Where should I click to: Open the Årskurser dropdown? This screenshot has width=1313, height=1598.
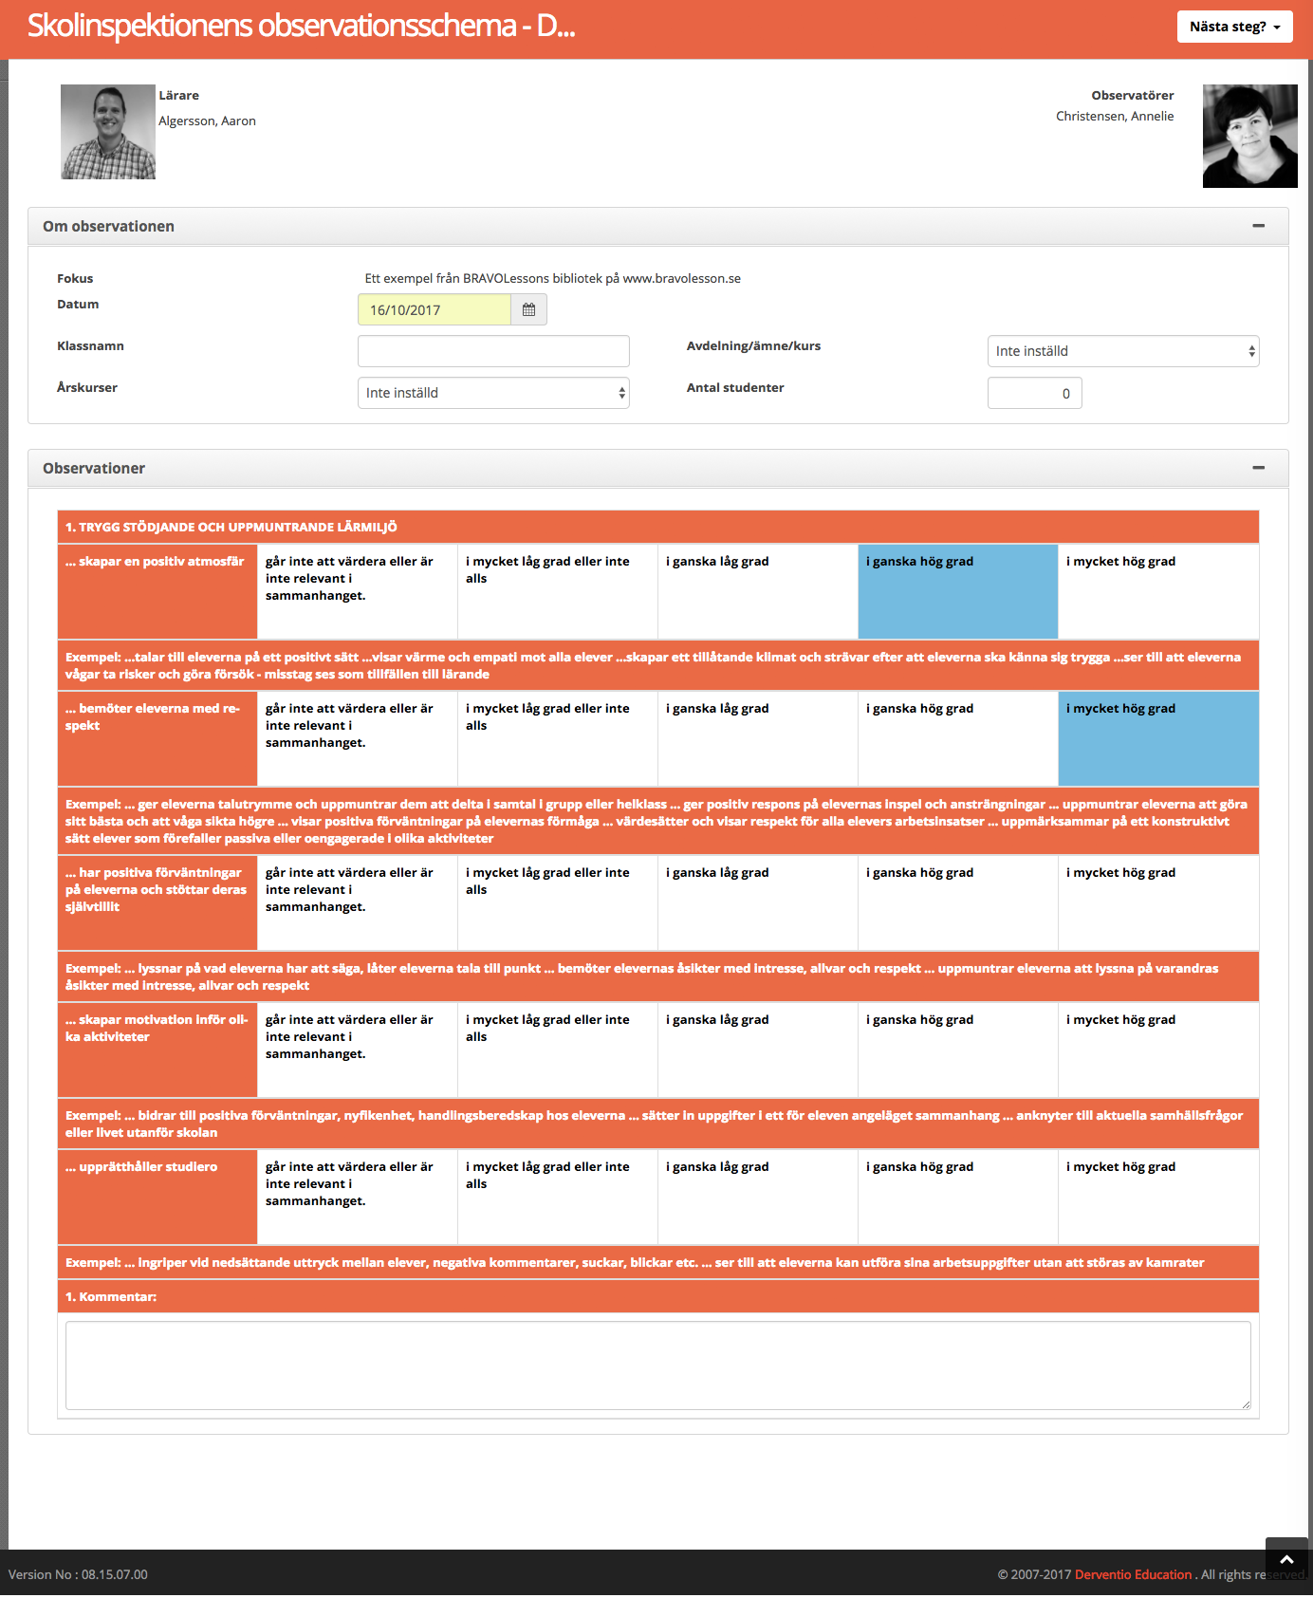[x=493, y=393]
